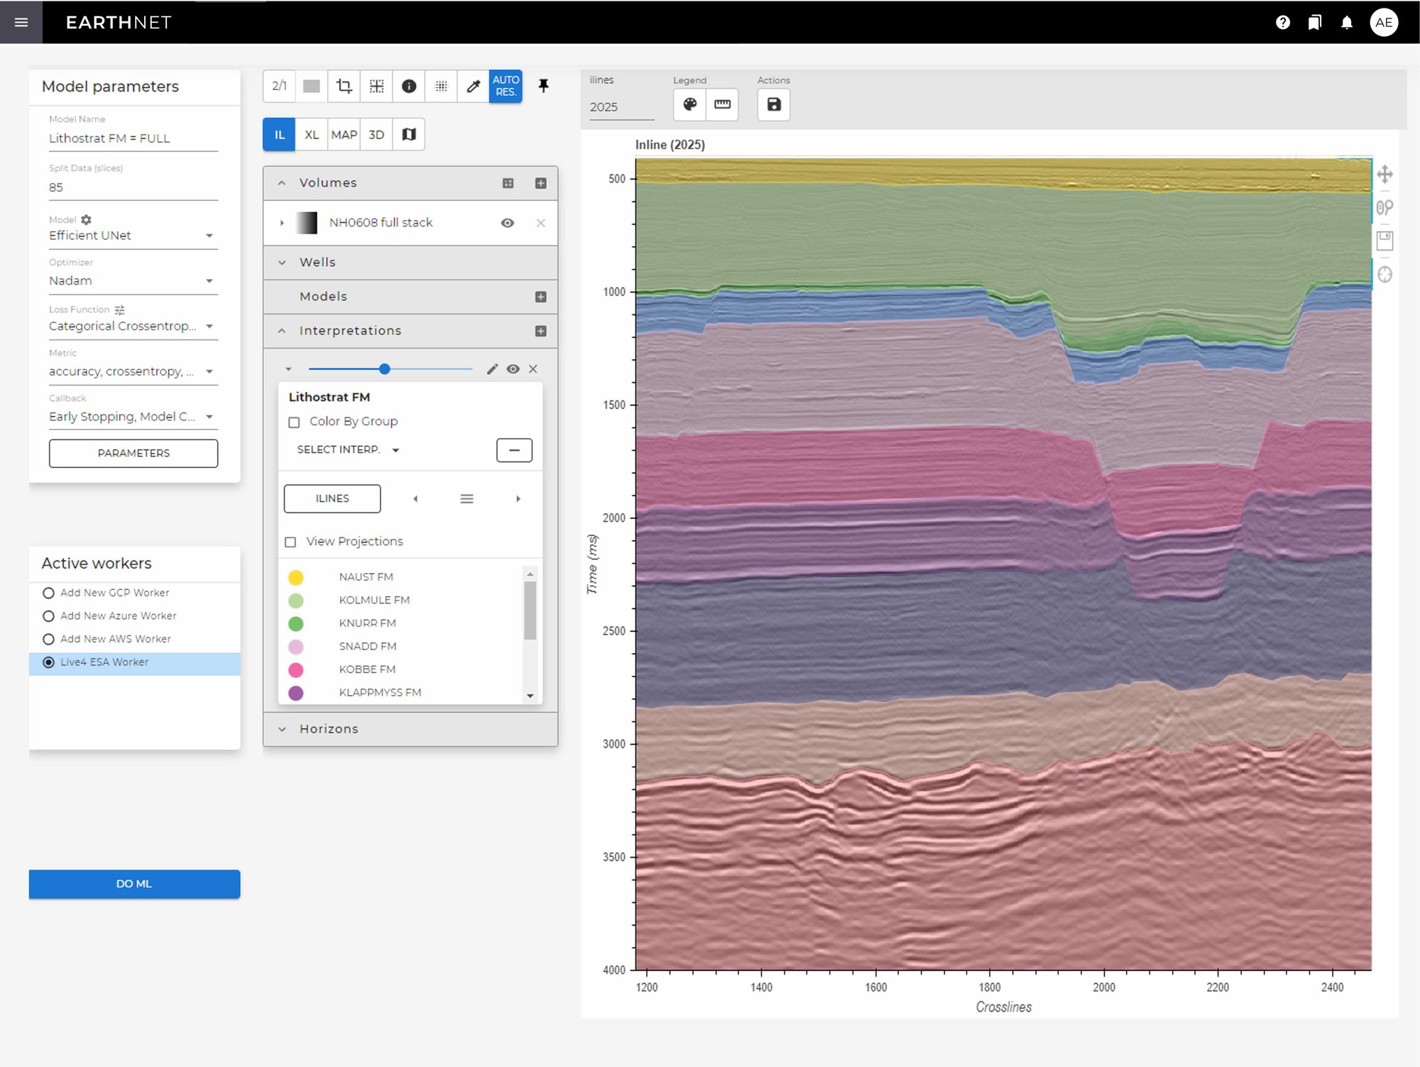Click the ilines input field showing 2025
1420x1067 pixels.
click(619, 106)
